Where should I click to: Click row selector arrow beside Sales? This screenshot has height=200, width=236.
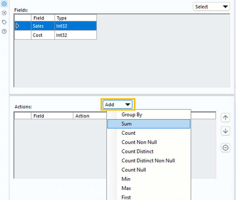coord(18,26)
